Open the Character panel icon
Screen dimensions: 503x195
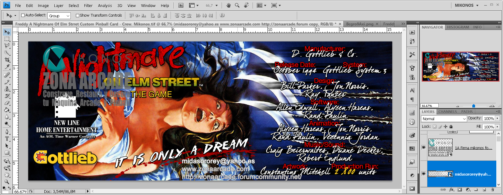click(x=412, y=91)
